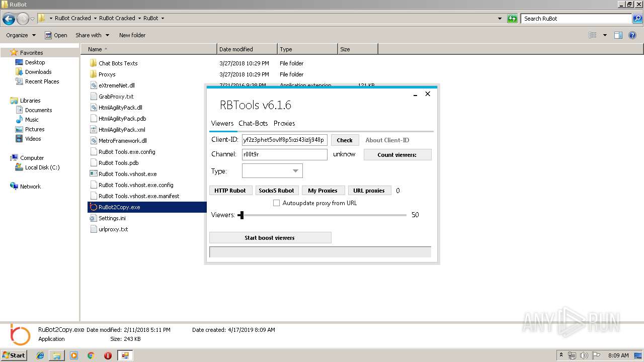Select the RuBot Tools.exe.config file

pyautogui.click(x=127, y=152)
